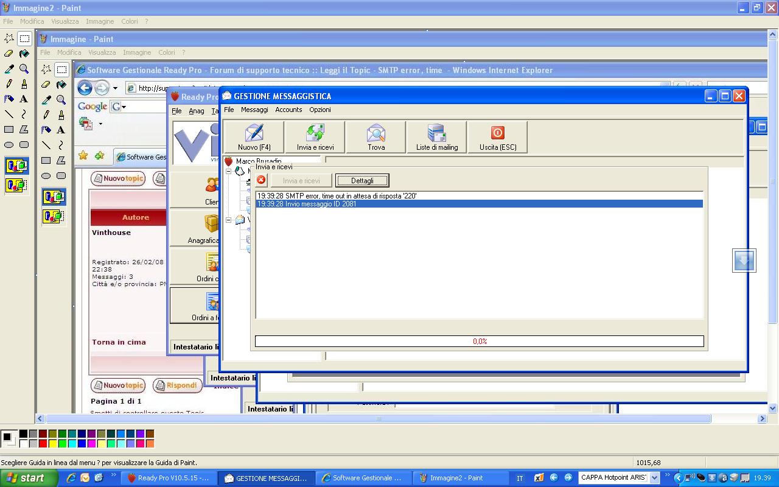The height and width of the screenshot is (487, 779).
Task: Select the Pencil tool in outer Paint toolbox
Action: pos(9,84)
